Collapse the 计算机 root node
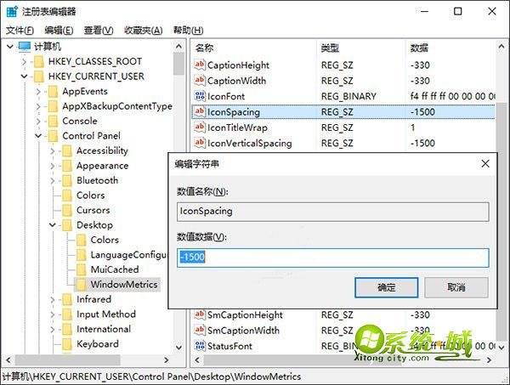 pyautogui.click(x=10, y=47)
